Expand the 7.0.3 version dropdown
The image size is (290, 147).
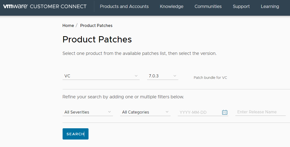click(x=163, y=76)
